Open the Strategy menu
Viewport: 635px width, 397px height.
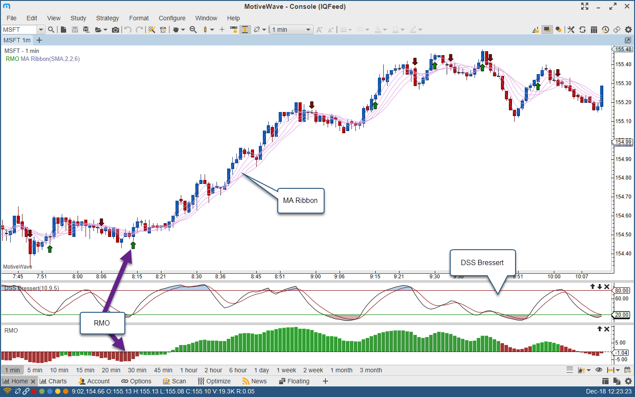coord(107,18)
